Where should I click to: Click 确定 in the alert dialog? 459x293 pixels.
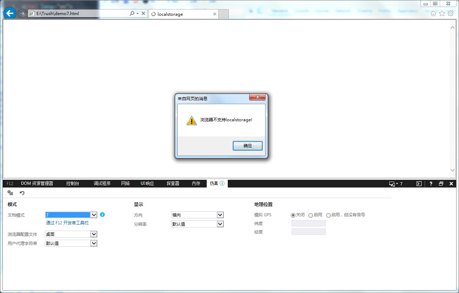click(x=247, y=146)
